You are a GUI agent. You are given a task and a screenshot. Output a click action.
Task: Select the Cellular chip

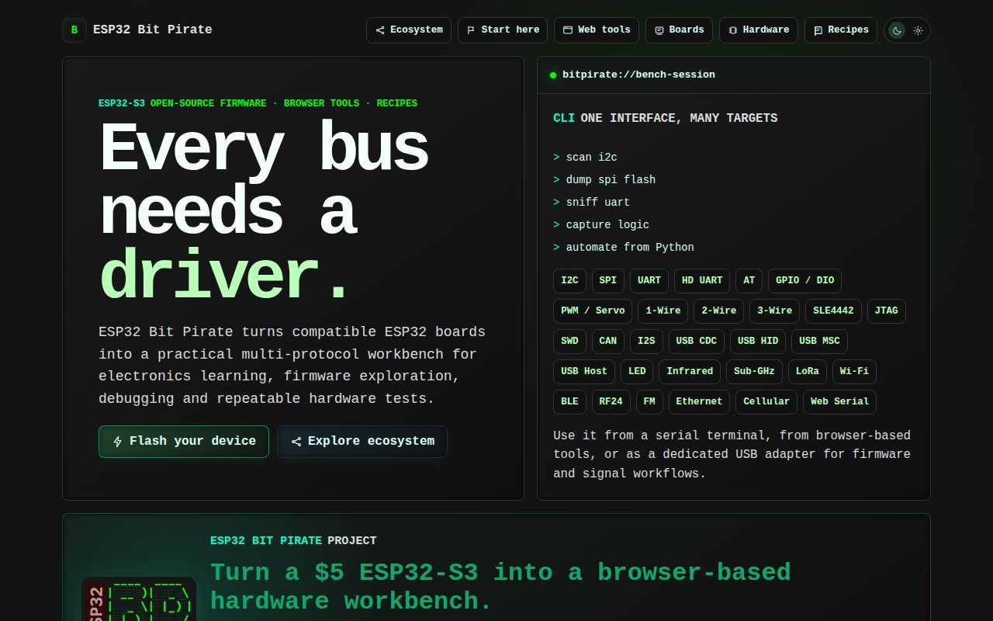pyautogui.click(x=766, y=402)
